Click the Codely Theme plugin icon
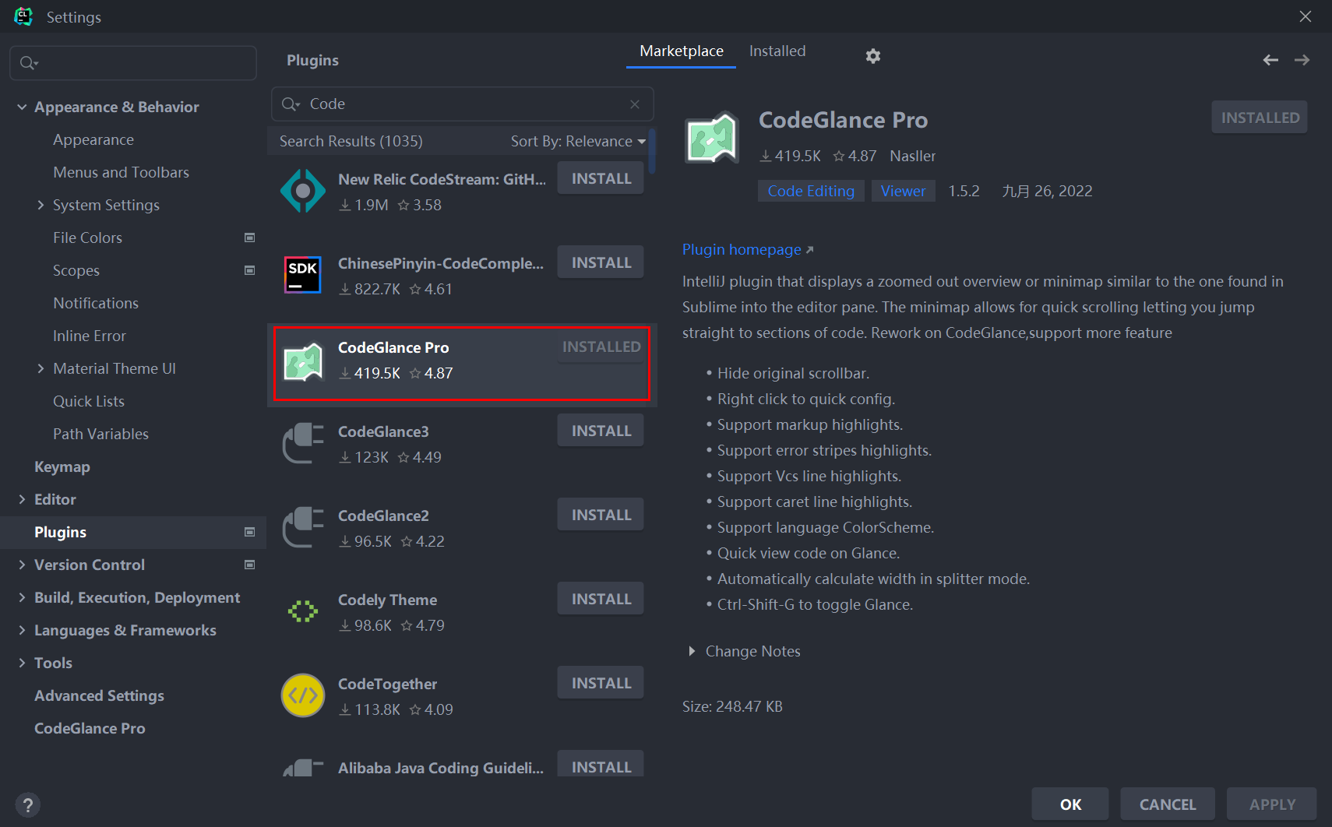Screen dimensions: 1332x827 [x=303, y=611]
